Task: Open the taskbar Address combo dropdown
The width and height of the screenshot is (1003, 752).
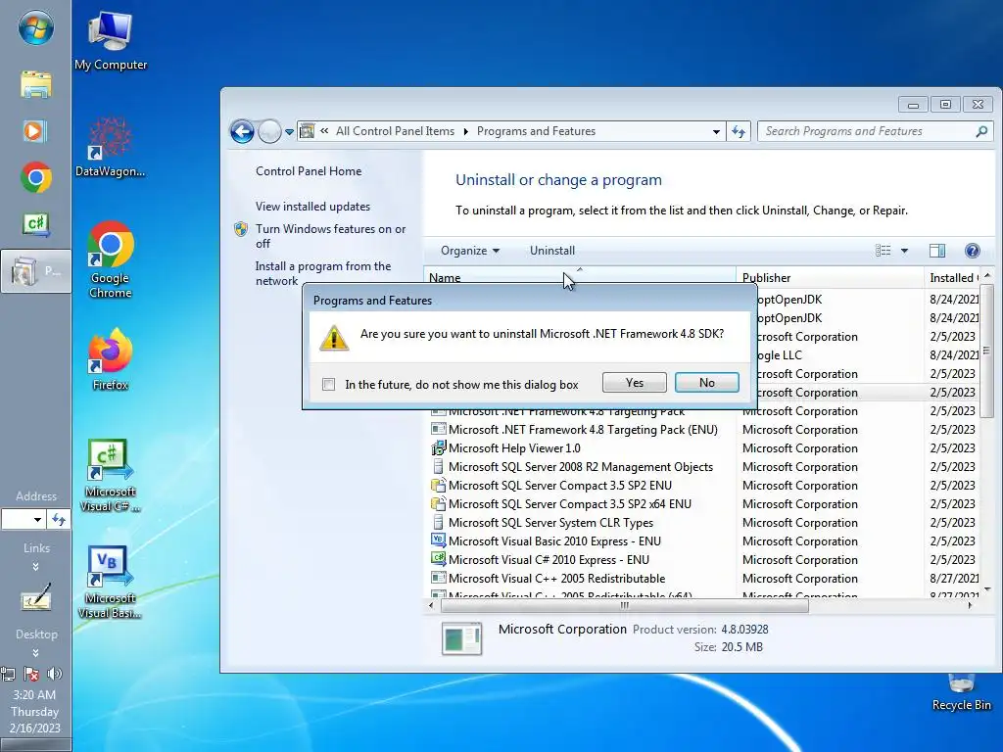Action: (x=38, y=519)
